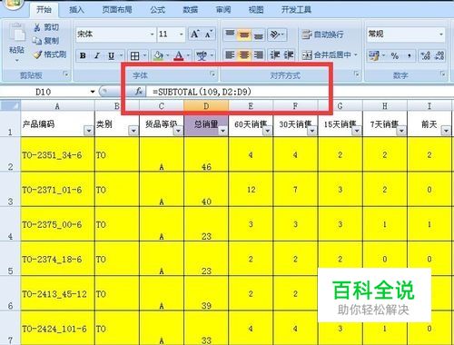Decrease font size with shrink font icon
The width and height of the screenshot is (454, 345).
209,34
